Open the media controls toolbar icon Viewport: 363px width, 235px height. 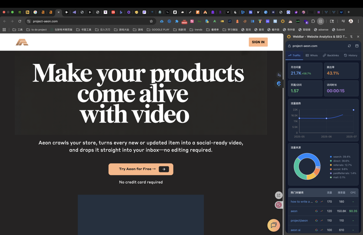[343, 21]
